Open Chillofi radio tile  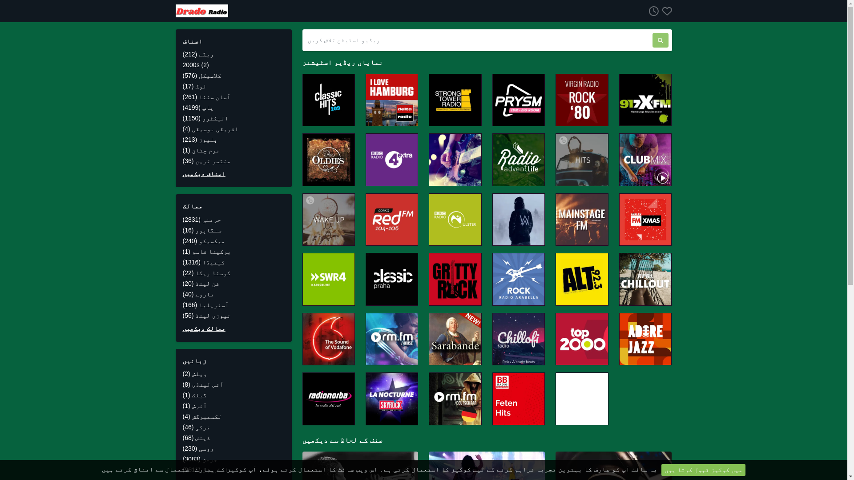[x=519, y=339]
